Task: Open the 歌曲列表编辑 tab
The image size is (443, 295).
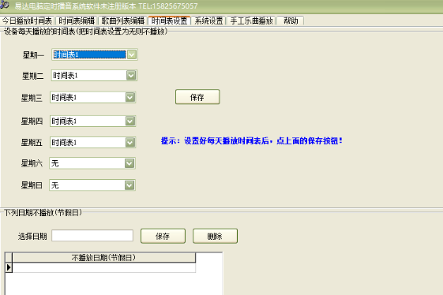Action: click(x=123, y=21)
